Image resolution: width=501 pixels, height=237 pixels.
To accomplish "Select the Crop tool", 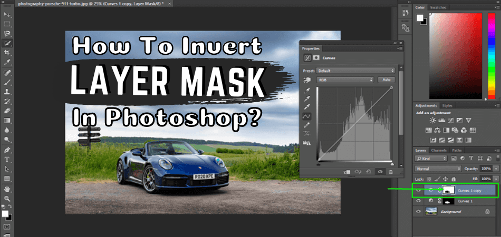I will 7,53.
